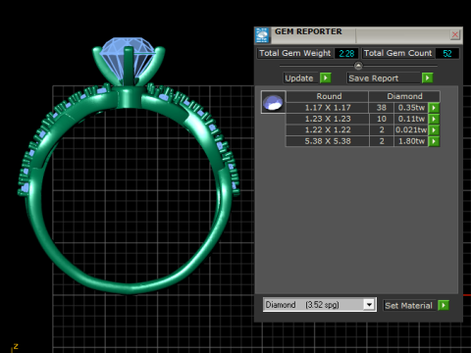Click green arrow for 1.80tw row

(x=434, y=141)
